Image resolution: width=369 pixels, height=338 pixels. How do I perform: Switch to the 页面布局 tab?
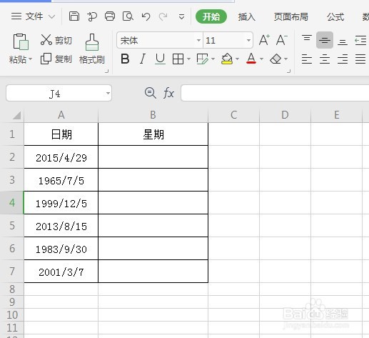coord(290,17)
